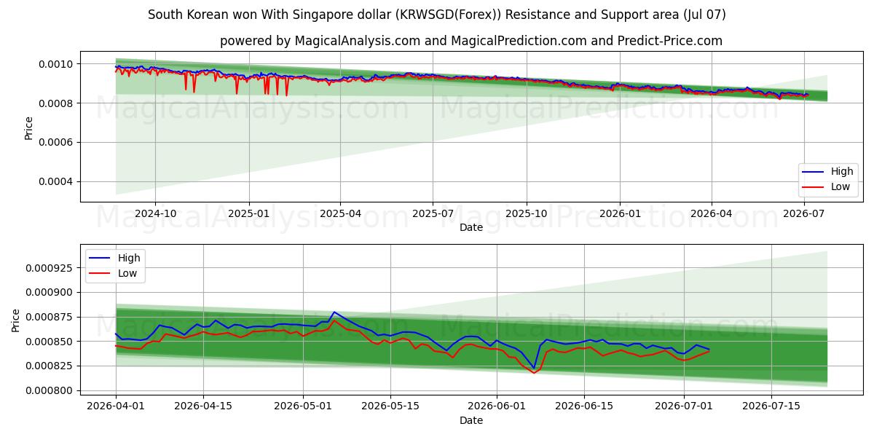The height and width of the screenshot is (437, 874).
Task: Click the 2026-05-15 x-axis tick label
Action: point(390,406)
